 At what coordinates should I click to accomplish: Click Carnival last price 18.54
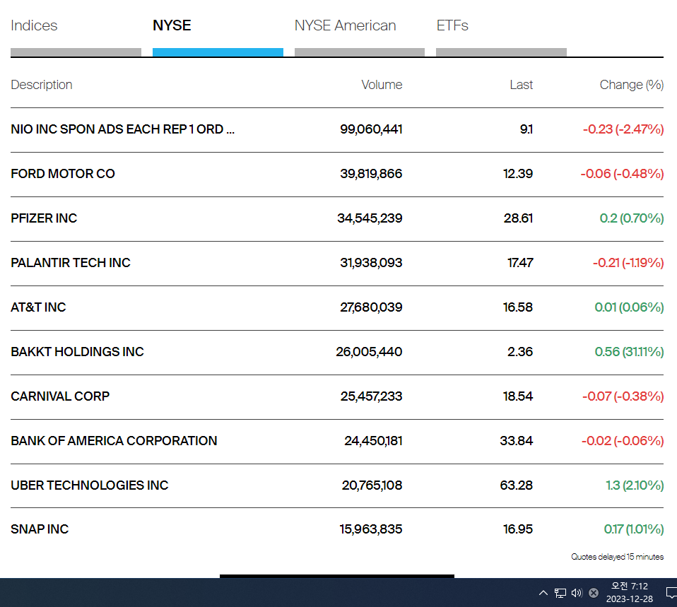[518, 396]
